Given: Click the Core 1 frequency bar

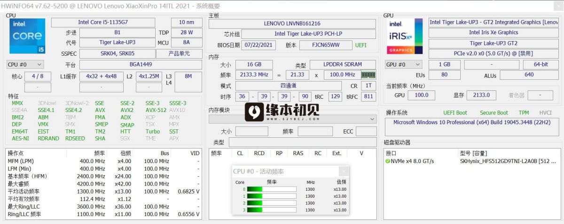Looking at the screenshot, I should (x=272, y=196).
